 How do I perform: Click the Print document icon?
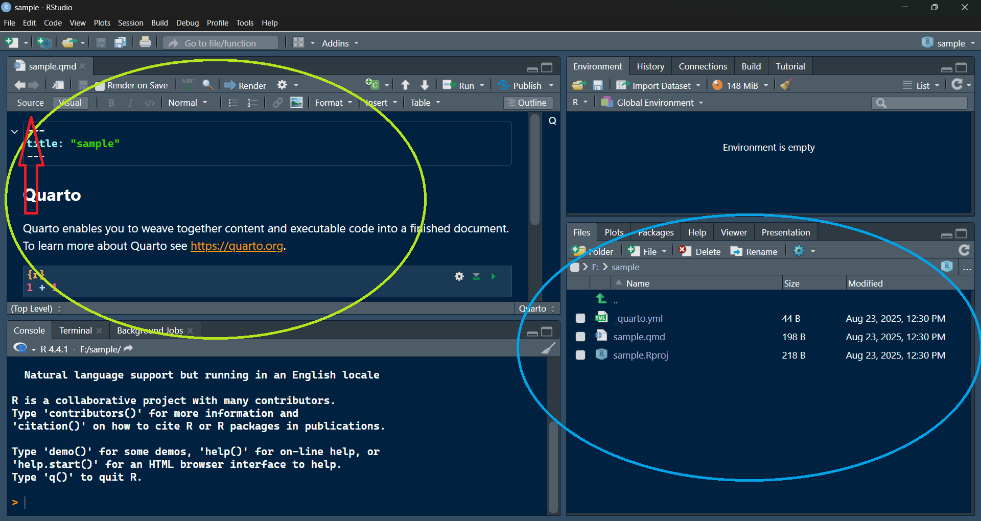145,42
